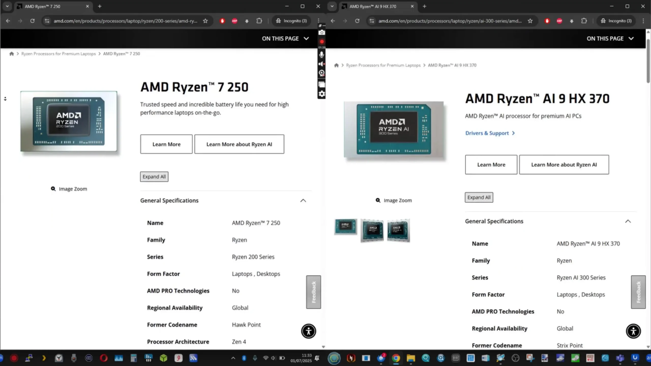The image size is (651, 366).
Task: Click Learn More button on Ryzen 7 250 page
Action: click(166, 144)
